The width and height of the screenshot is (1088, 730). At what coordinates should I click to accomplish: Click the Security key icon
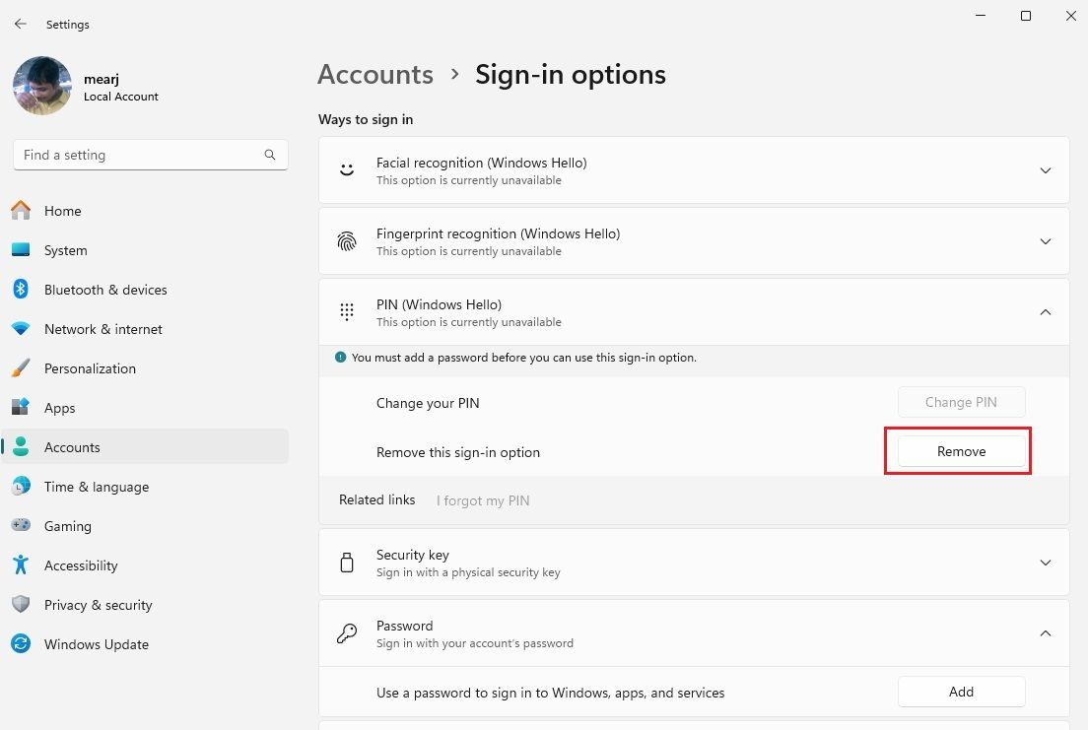(346, 562)
